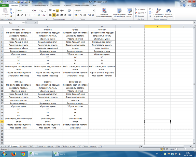196x157 pixels.
Task: Toggle bold formatting
Action: point(18,15)
